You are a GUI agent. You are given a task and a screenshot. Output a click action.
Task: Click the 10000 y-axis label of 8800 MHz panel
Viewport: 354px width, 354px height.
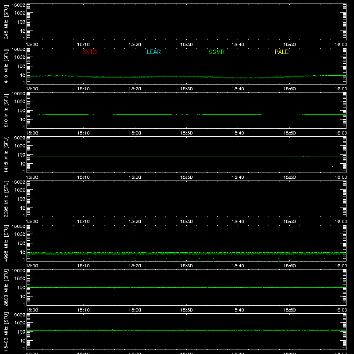pyautogui.click(x=19, y=271)
